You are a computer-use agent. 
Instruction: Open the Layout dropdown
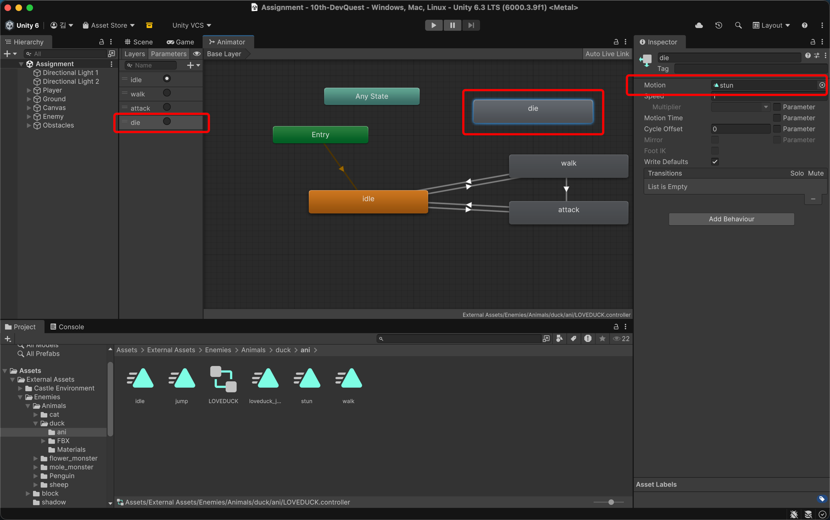click(771, 25)
